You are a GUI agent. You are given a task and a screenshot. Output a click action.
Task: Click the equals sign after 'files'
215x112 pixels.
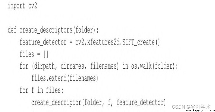pos(39,54)
